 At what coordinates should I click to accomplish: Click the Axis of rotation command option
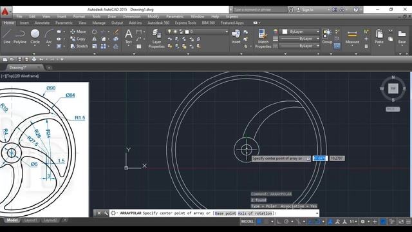(255, 213)
